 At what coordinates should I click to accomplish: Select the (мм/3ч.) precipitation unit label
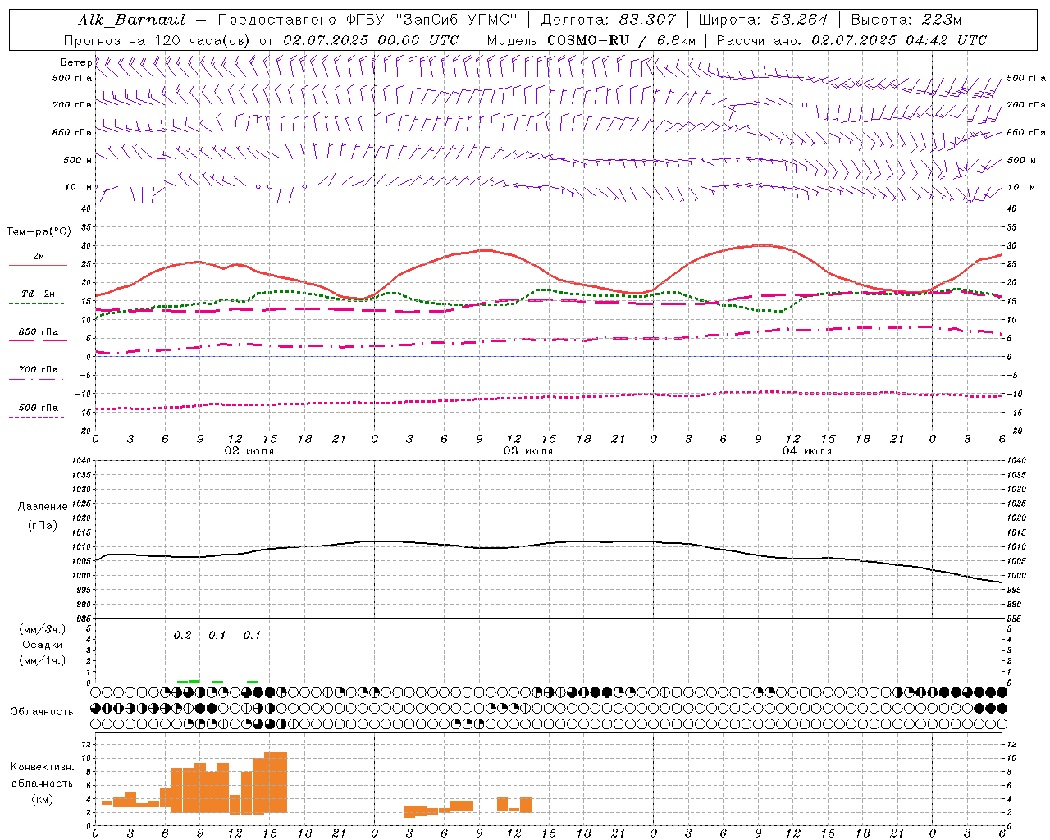point(43,629)
